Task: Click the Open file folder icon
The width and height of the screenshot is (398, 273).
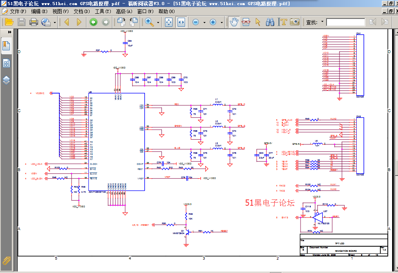Action: click(x=9, y=22)
